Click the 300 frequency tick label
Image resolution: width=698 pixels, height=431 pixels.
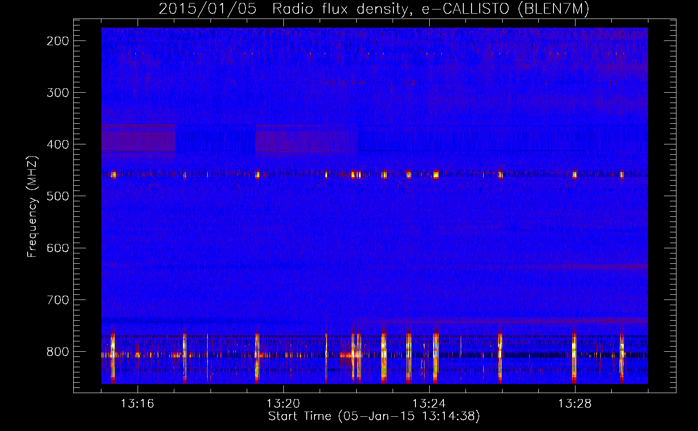click(58, 93)
